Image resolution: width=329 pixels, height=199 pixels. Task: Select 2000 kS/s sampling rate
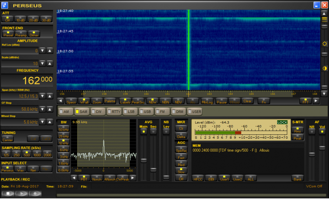(x=47, y=154)
